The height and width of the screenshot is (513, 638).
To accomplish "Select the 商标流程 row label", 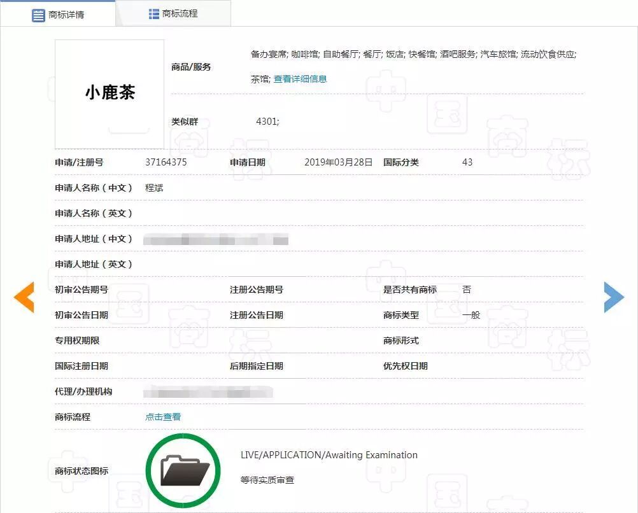I will pyautogui.click(x=73, y=417).
